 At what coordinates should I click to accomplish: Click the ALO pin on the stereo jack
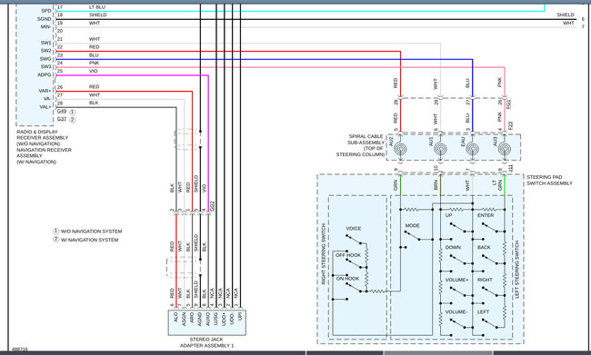click(175, 318)
